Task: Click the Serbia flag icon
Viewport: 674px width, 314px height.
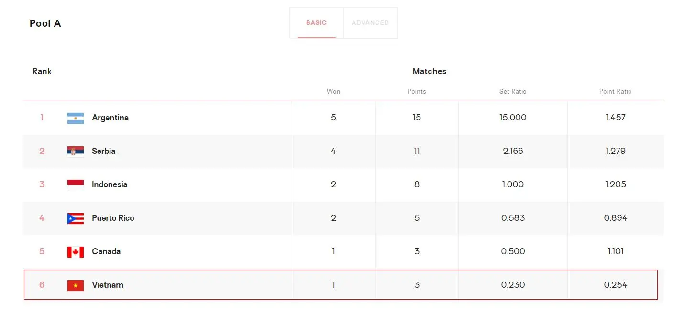Action: click(76, 152)
